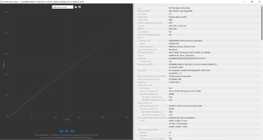Viewport: 263px width, 140px height.
Task: Click the ICC version value 2.2
Action: (170, 14)
